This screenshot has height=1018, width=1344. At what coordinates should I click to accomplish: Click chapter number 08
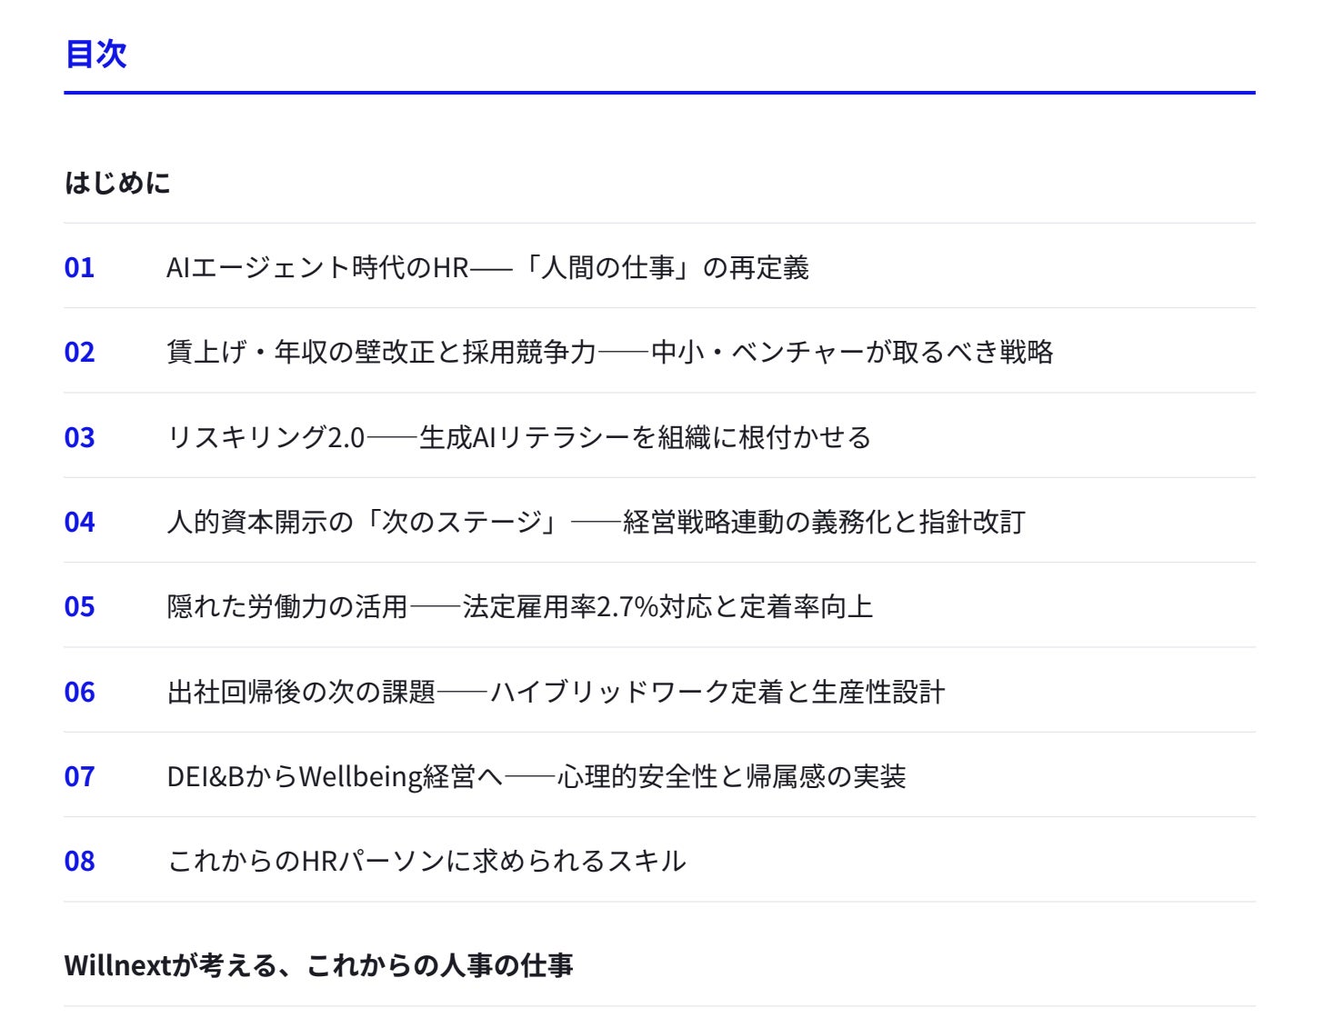pyautogui.click(x=79, y=862)
